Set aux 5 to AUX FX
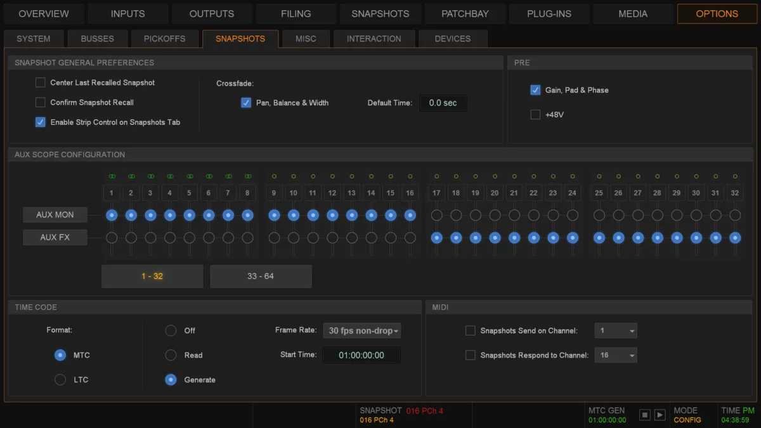This screenshot has width=761, height=428. click(189, 238)
